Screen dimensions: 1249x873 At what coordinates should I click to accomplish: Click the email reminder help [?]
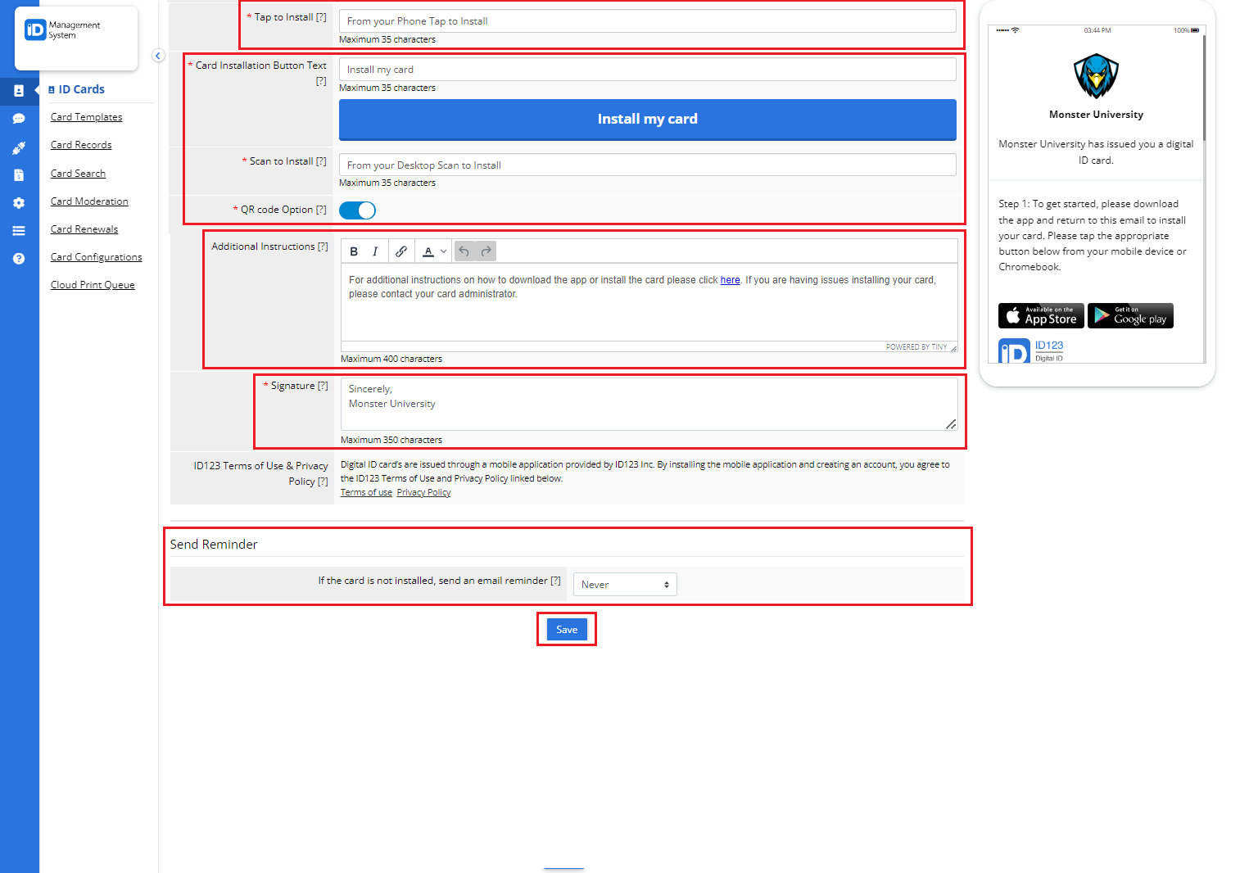[555, 581]
